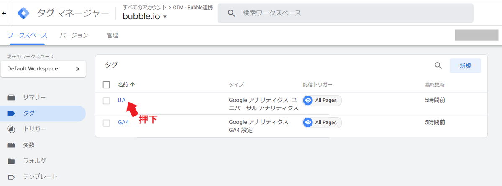The height and width of the screenshot is (186, 502).
Task: Click the 配信トリガー column header
Action: tap(318, 85)
